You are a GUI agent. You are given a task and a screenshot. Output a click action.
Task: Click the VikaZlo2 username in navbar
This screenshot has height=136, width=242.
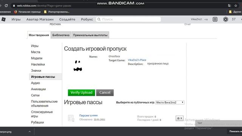[x=196, y=19]
